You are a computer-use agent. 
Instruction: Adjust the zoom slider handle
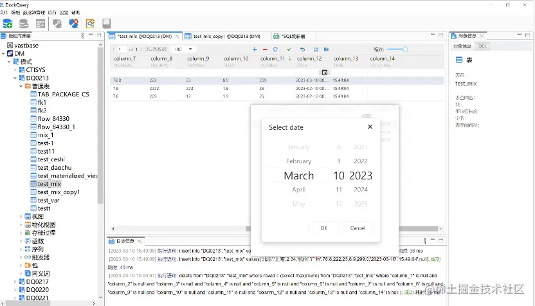coord(405,50)
